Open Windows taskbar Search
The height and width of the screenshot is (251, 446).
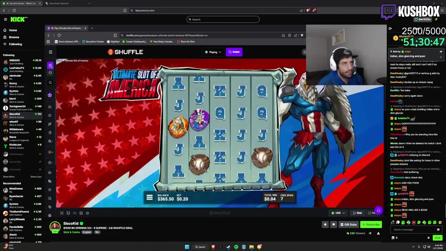click(x=201, y=247)
